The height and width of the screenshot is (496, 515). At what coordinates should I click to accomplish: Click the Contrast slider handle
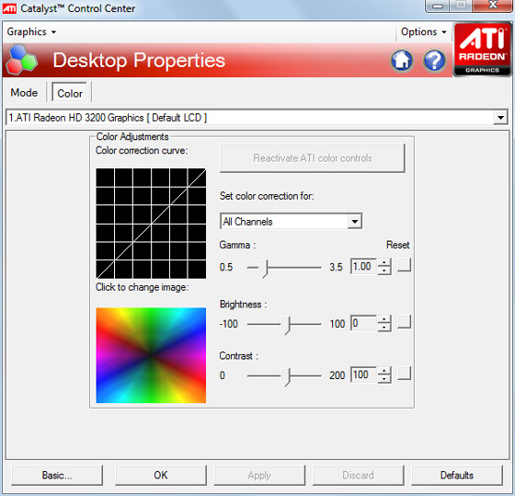pyautogui.click(x=287, y=376)
